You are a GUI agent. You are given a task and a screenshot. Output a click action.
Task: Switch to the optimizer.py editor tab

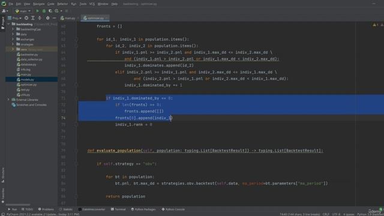[x=94, y=18]
